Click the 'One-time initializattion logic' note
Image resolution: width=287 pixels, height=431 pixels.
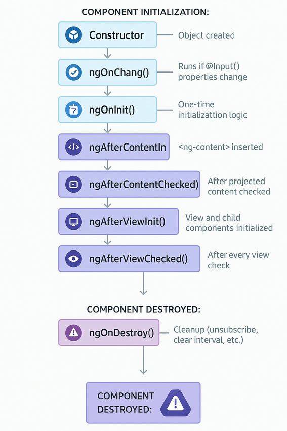(x=213, y=110)
